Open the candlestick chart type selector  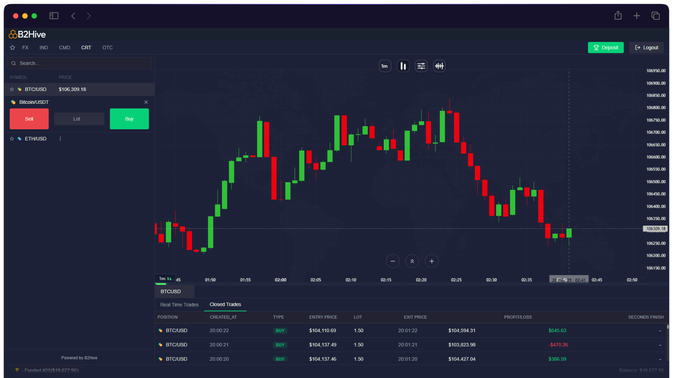403,66
